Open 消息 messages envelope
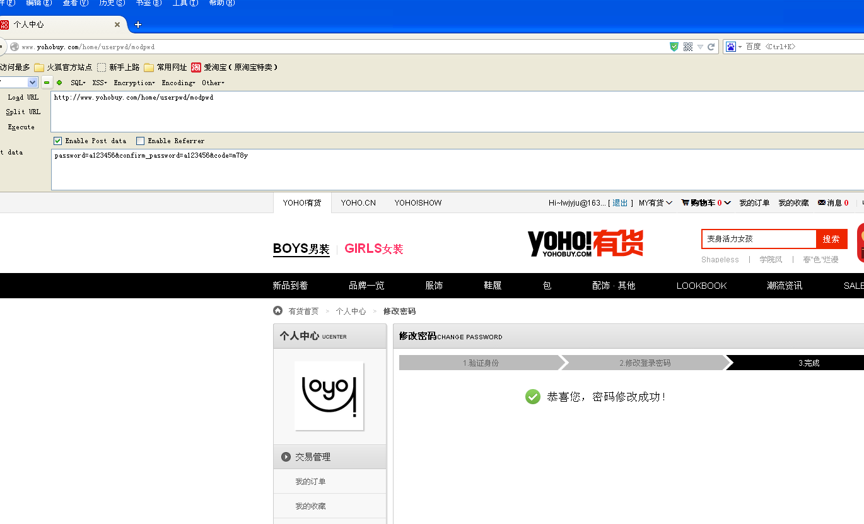The height and width of the screenshot is (524, 864). pos(833,203)
